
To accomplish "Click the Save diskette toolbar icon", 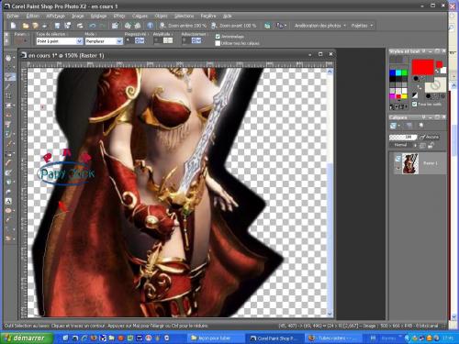I will 57,26.
